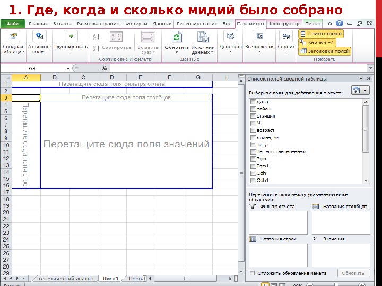The image size is (382, 286).
Task: Check the станция field checkbox
Action: [x=253, y=116]
